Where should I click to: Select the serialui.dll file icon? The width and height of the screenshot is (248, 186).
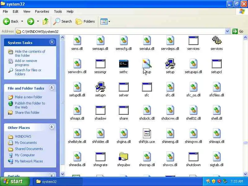click(147, 40)
